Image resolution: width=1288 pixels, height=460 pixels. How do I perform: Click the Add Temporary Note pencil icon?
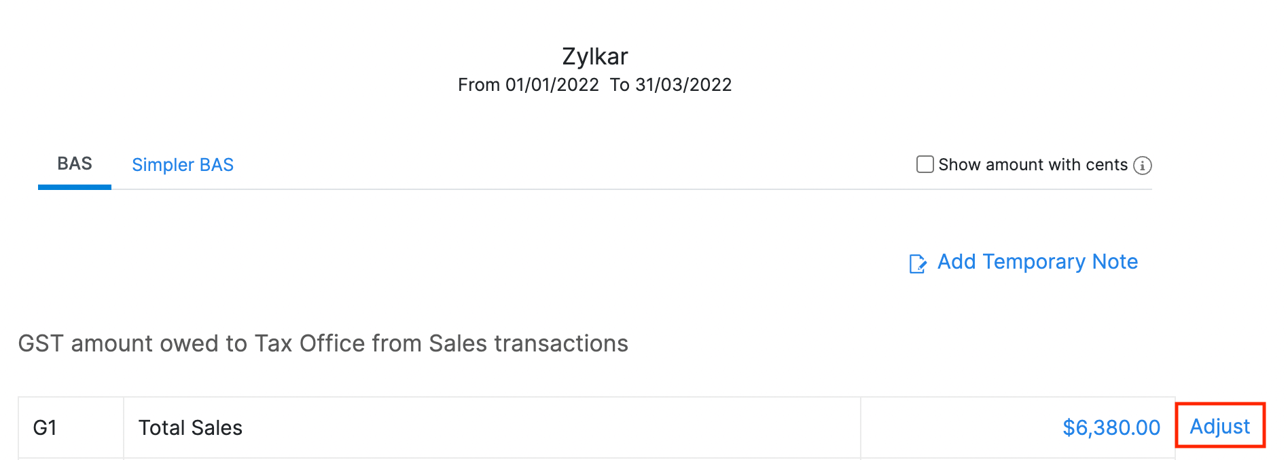[918, 263]
